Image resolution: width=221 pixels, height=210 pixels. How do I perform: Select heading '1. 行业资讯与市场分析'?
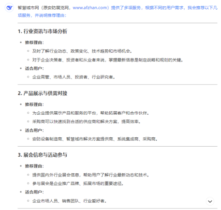pyautogui.click(x=43, y=31)
